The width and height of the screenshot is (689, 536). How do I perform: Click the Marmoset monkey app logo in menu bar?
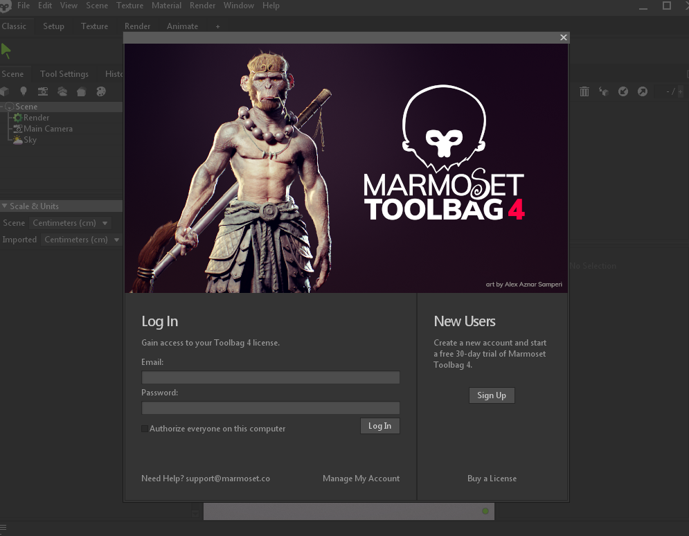pos(6,6)
